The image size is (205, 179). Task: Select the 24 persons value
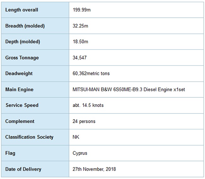(84, 121)
